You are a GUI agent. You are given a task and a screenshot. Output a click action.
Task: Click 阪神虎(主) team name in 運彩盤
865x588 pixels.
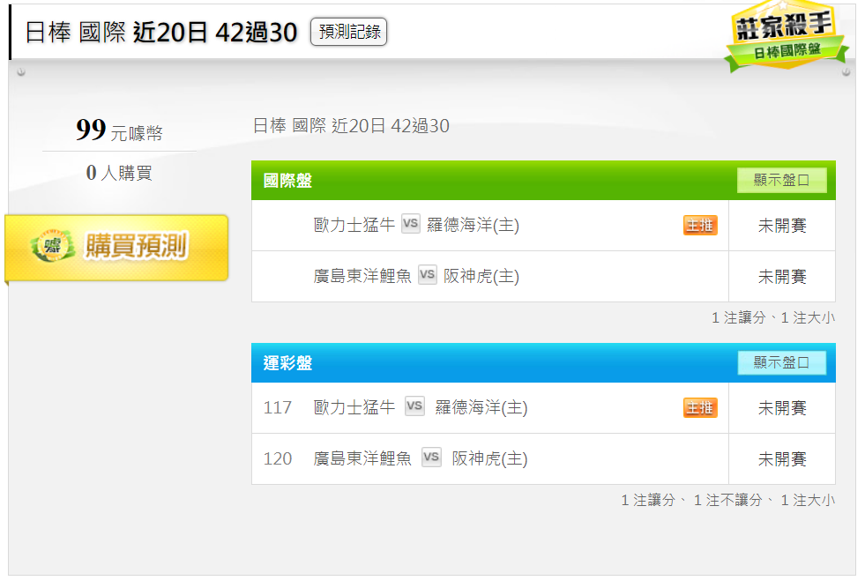pyautogui.click(x=489, y=458)
